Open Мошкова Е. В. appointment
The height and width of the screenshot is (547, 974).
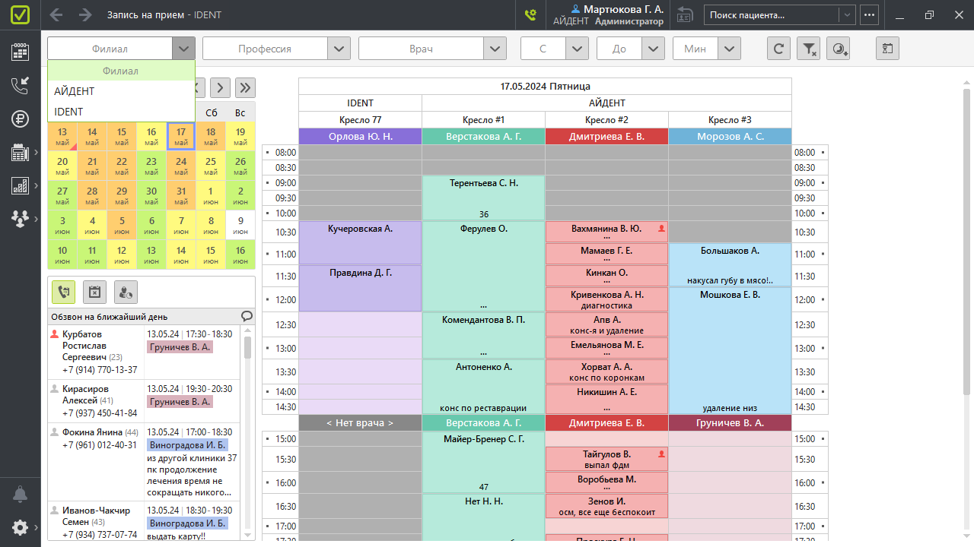tap(730, 350)
